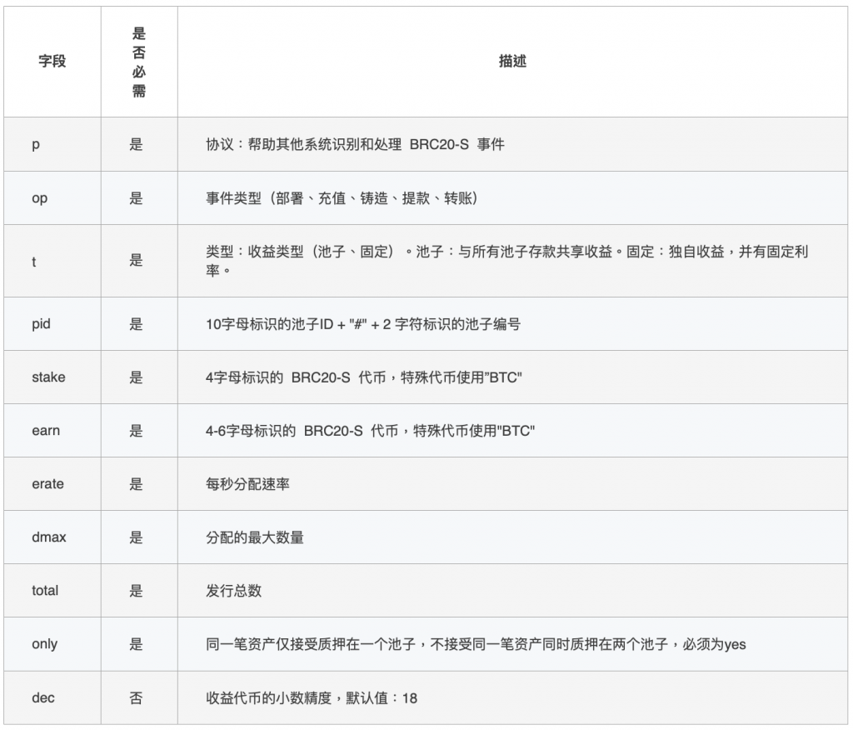The image size is (853, 730).
Task: Select the op field row
Action: pyautogui.click(x=39, y=197)
